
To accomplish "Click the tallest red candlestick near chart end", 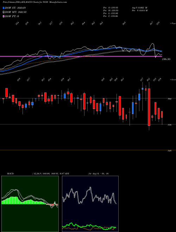I will [x=149, y=107].
